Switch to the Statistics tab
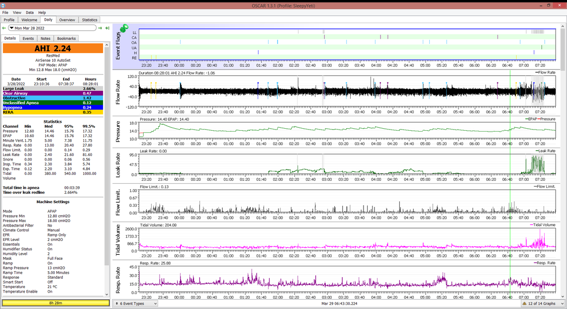The height and width of the screenshot is (309, 567). (90, 20)
